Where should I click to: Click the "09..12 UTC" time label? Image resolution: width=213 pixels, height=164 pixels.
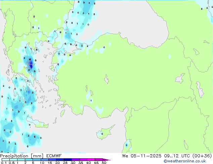(x=177, y=156)
